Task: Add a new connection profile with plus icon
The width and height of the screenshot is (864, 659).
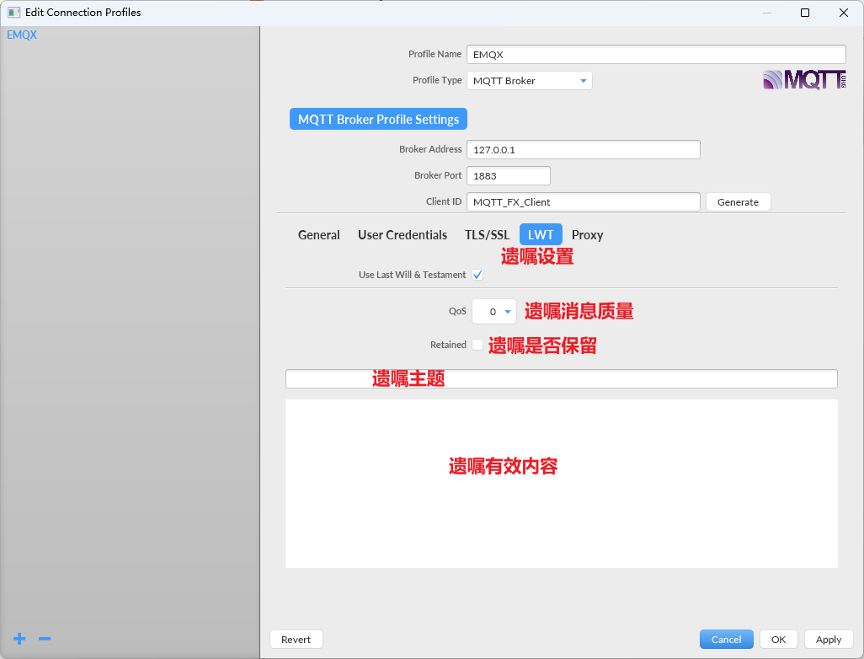Action: [x=19, y=639]
